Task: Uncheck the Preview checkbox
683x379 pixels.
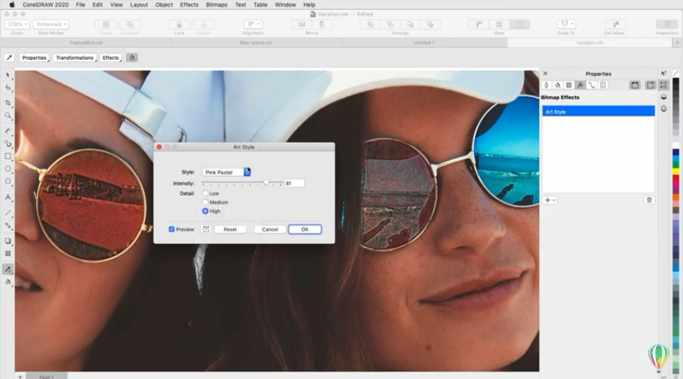Action: 172,229
